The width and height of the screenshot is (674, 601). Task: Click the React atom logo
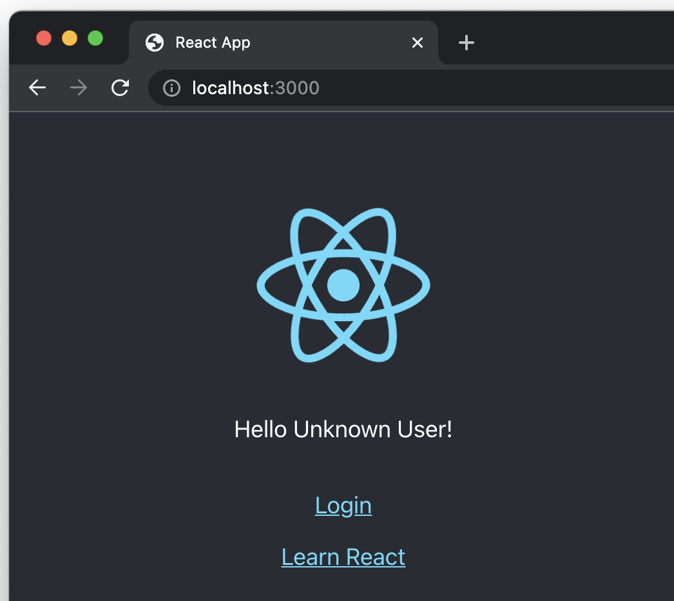[x=343, y=285]
